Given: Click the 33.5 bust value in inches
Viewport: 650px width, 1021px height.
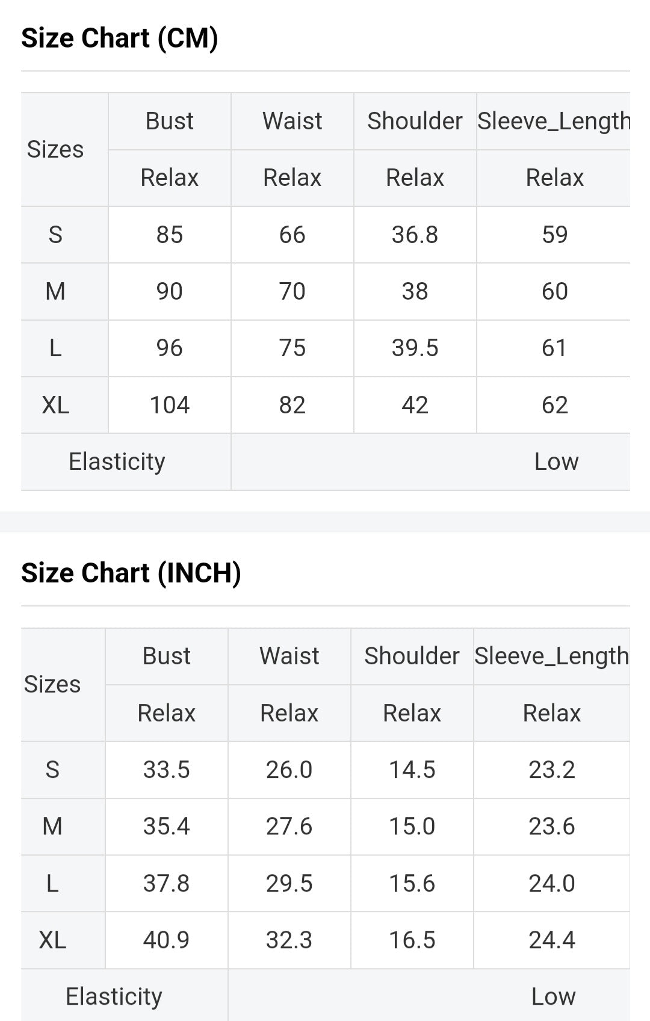Looking at the screenshot, I should [166, 770].
